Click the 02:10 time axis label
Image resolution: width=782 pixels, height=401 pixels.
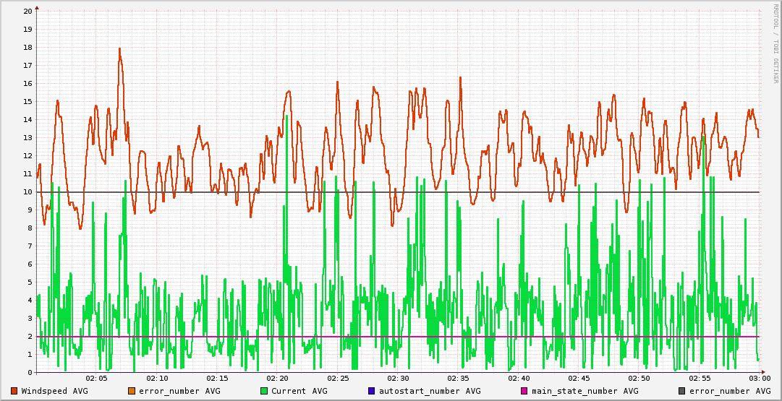[158, 379]
